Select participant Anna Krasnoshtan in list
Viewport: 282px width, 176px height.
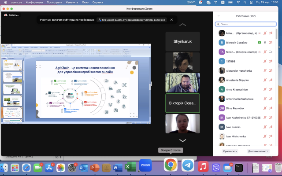(x=245, y=89)
